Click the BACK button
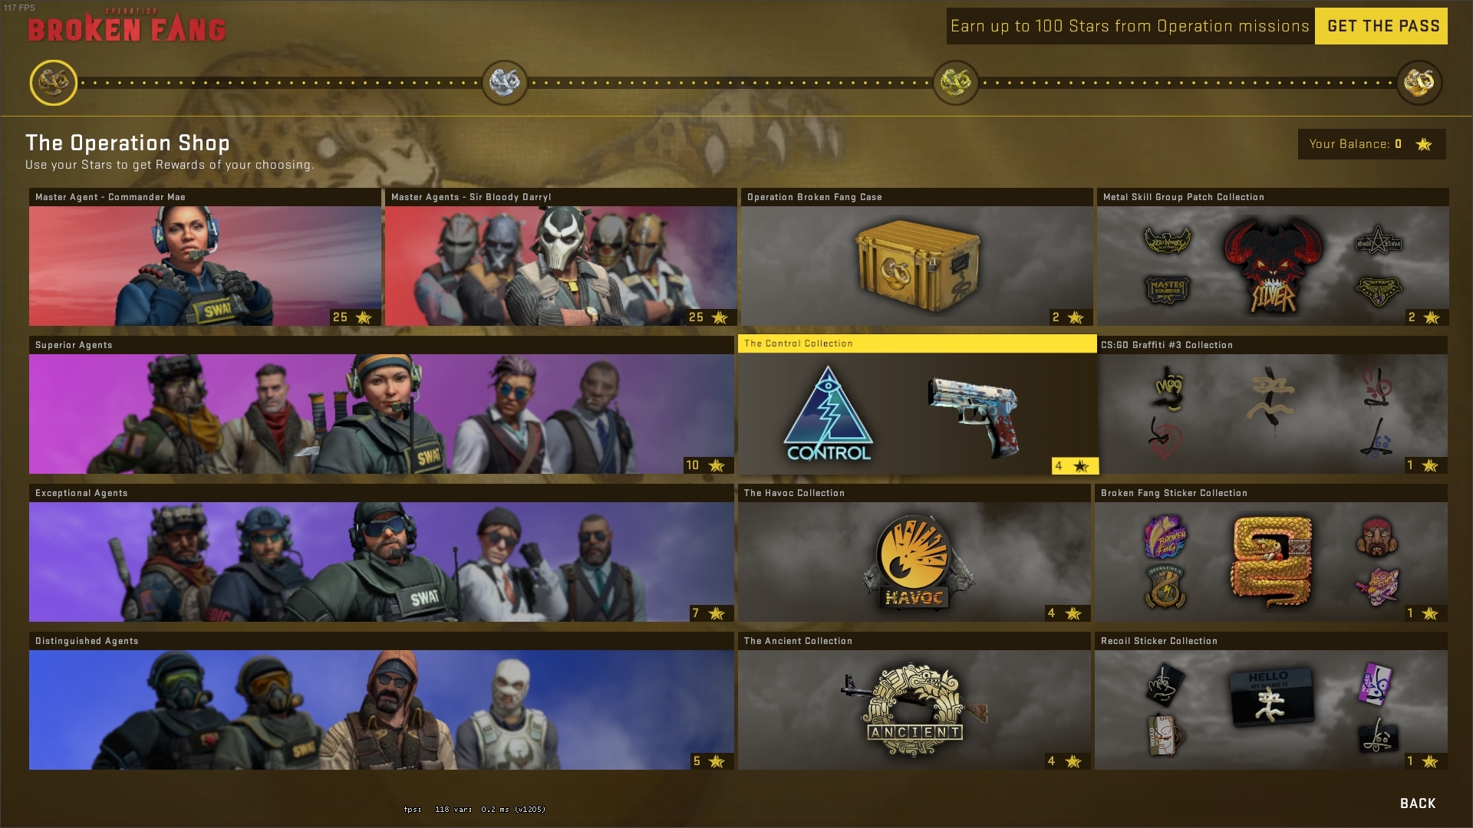 (x=1418, y=803)
